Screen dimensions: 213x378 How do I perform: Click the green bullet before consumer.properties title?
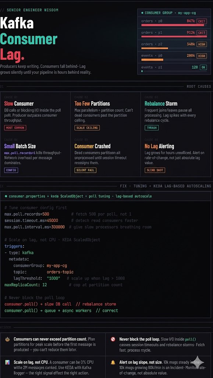(x=6, y=196)
